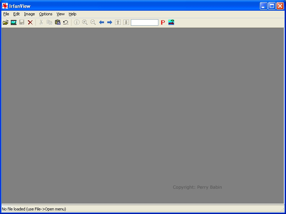Screen dimensions: 286x214
Task: Open the Help menu
Action: click(73, 14)
